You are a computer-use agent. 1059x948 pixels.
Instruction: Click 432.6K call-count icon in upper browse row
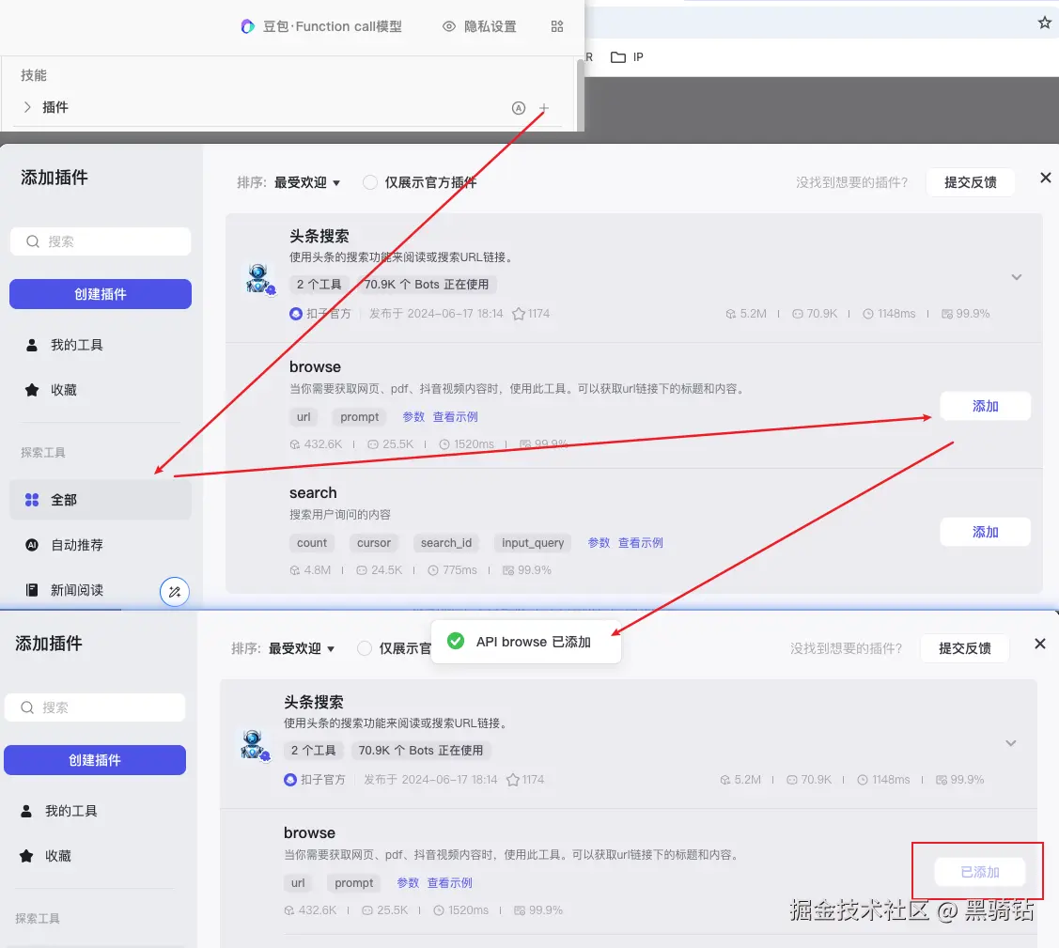coord(294,443)
